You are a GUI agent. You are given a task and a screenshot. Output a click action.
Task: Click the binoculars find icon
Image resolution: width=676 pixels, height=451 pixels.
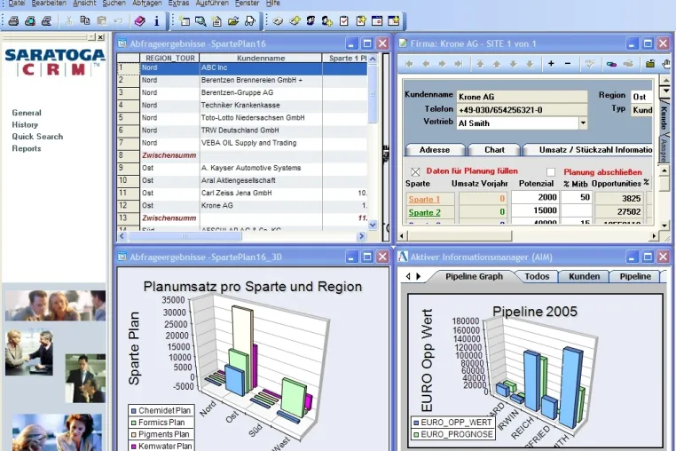249,20
